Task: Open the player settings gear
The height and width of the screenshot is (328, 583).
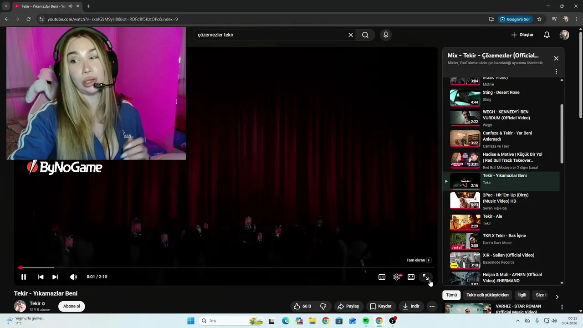Action: pyautogui.click(x=397, y=277)
